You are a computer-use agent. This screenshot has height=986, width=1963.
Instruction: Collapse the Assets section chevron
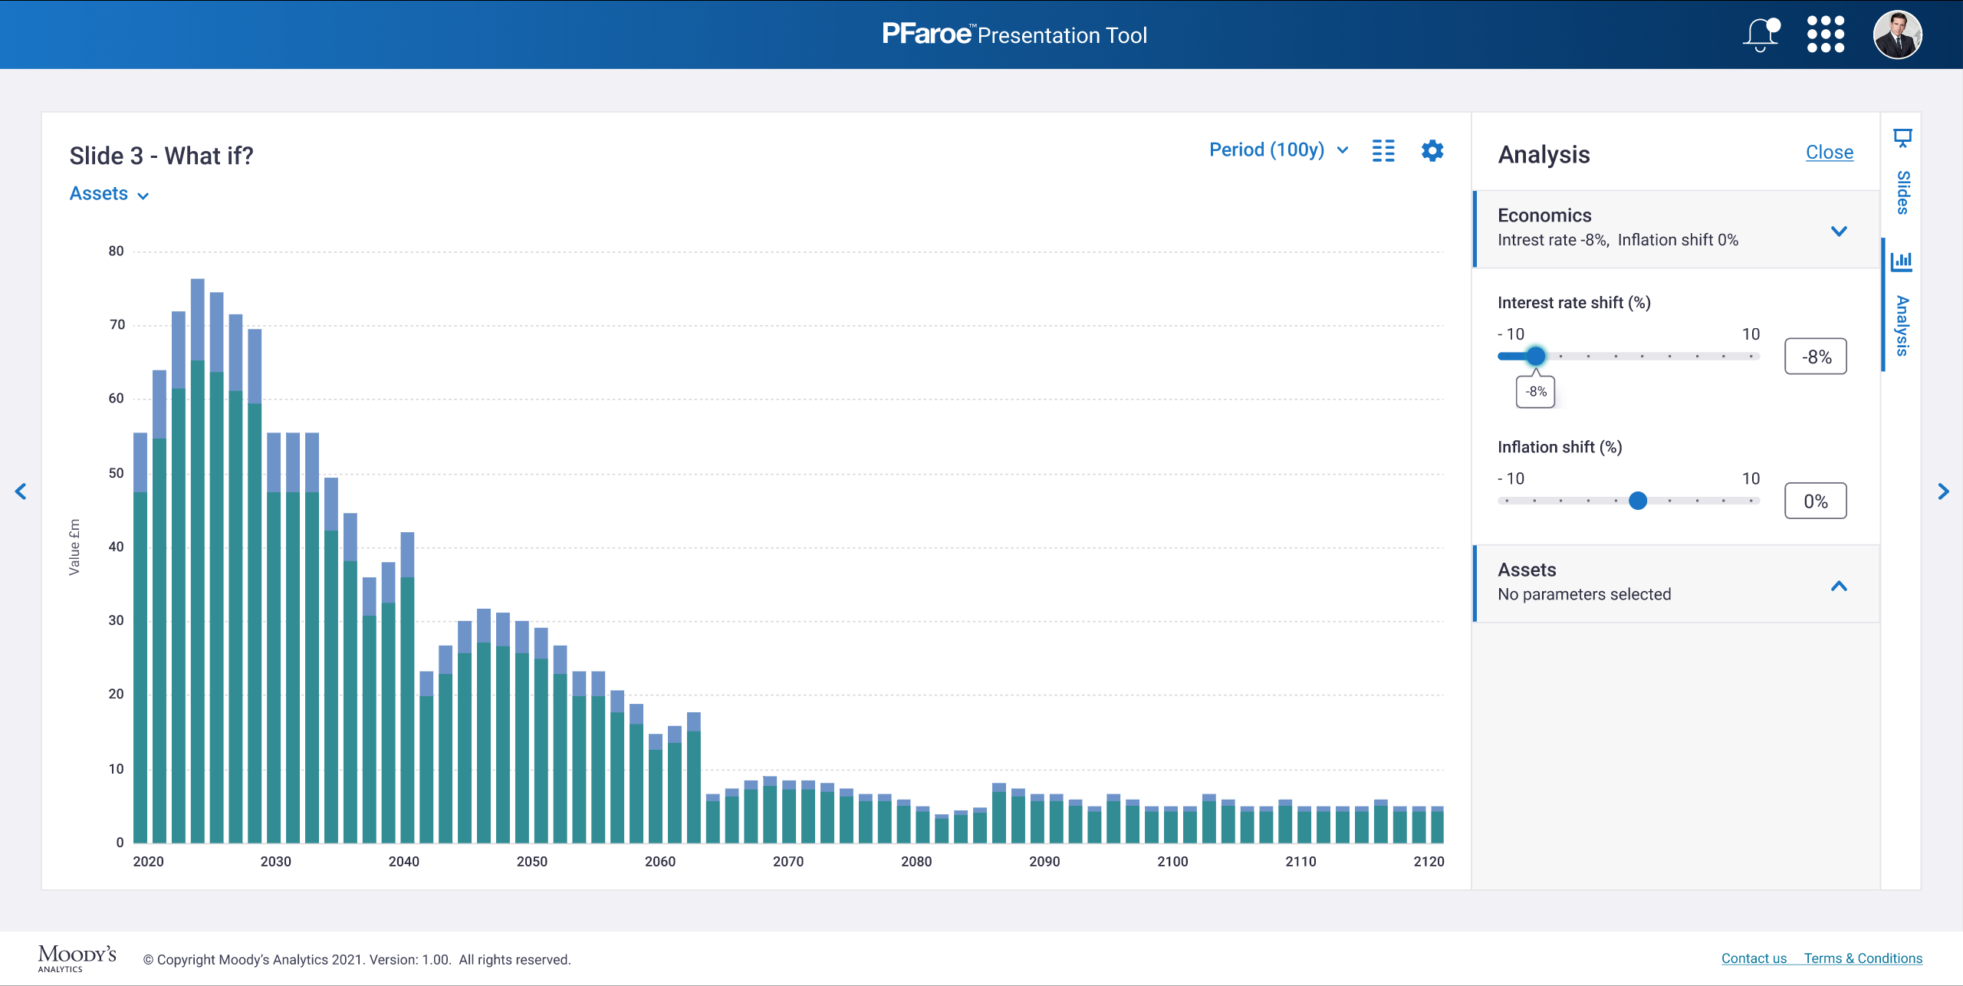[x=1839, y=587]
